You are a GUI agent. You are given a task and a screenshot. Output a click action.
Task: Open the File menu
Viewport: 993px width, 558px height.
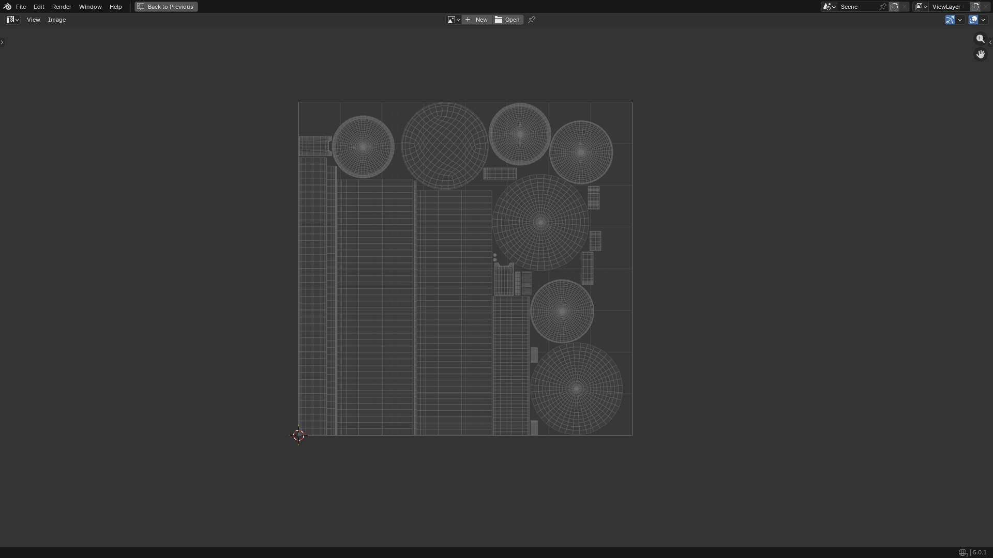tap(21, 7)
